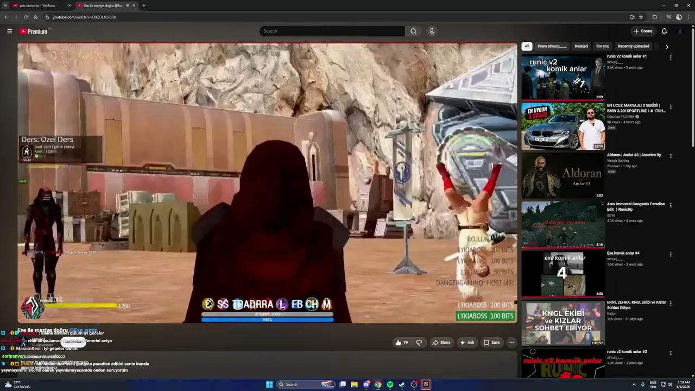Click the browser address bar URL
Screen dimensions: 695x391
pos(84,17)
